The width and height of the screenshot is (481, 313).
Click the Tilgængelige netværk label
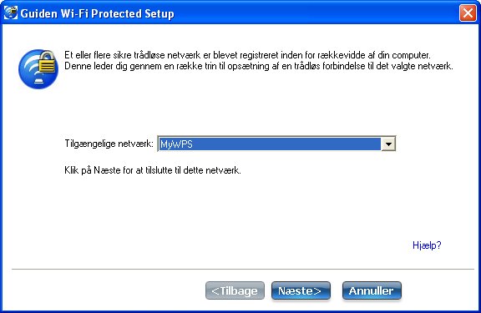coord(109,144)
